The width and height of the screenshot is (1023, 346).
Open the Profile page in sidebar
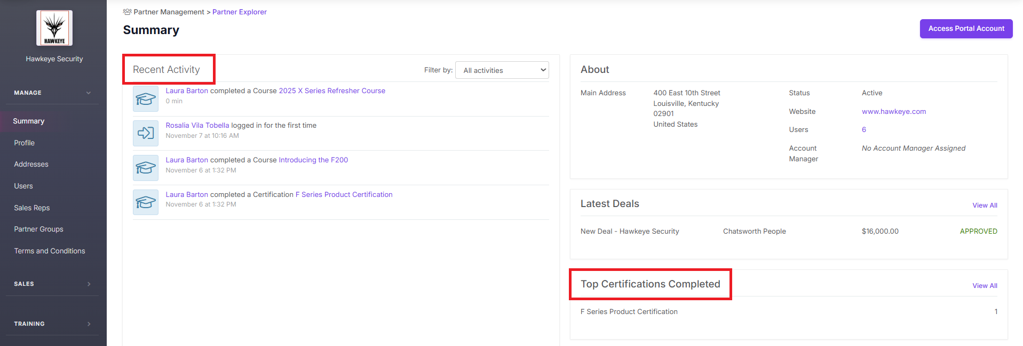click(x=25, y=143)
